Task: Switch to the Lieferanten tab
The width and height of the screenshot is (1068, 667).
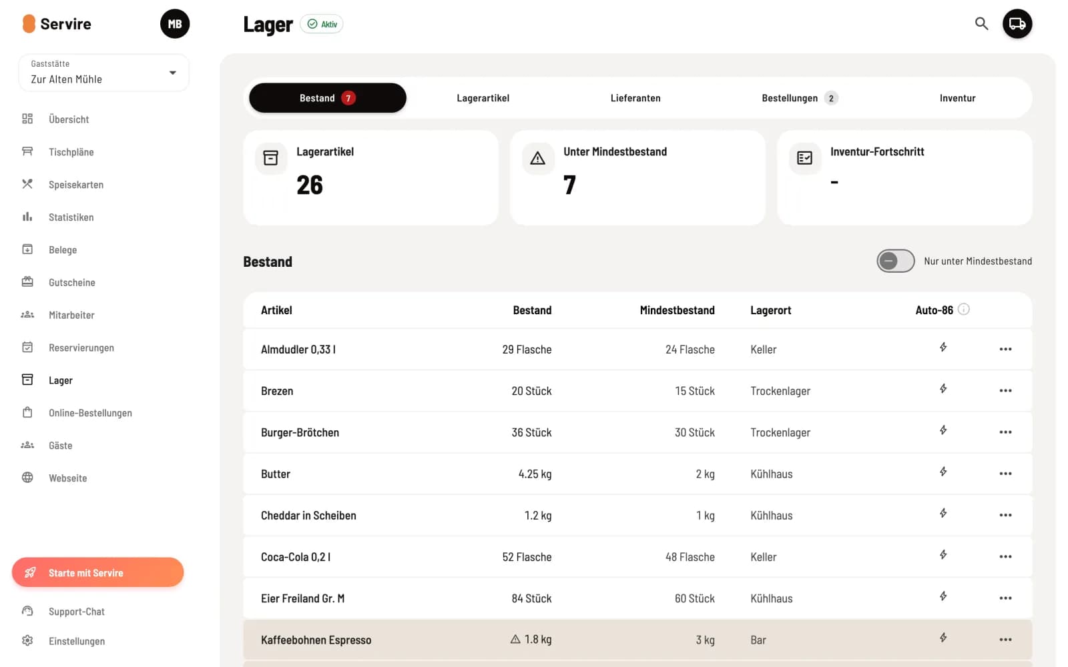Action: click(635, 98)
